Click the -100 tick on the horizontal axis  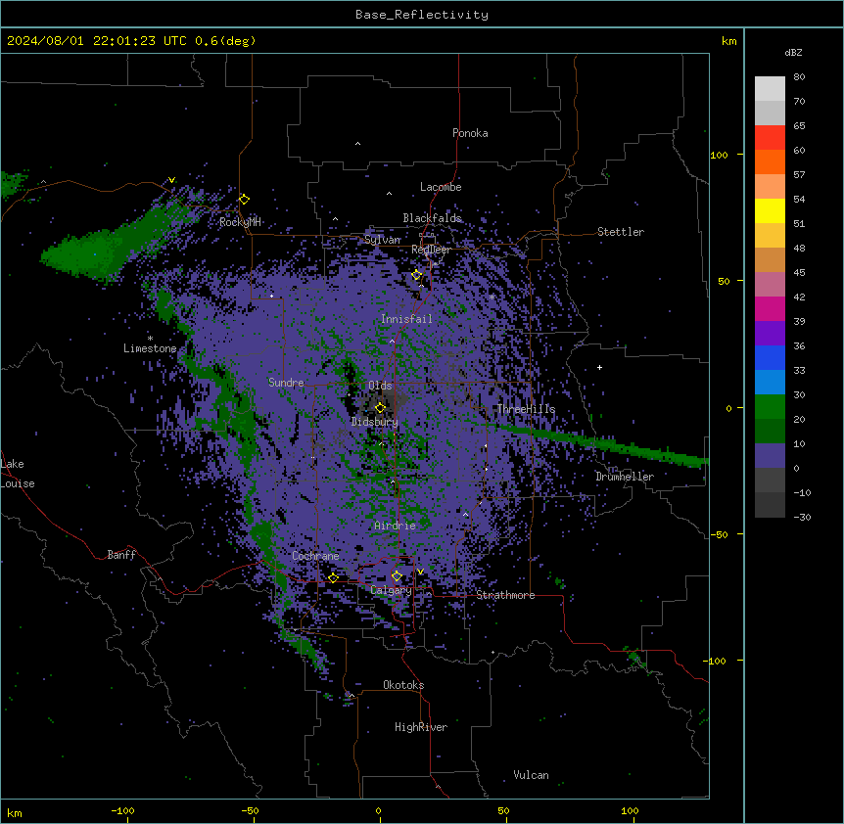122,811
